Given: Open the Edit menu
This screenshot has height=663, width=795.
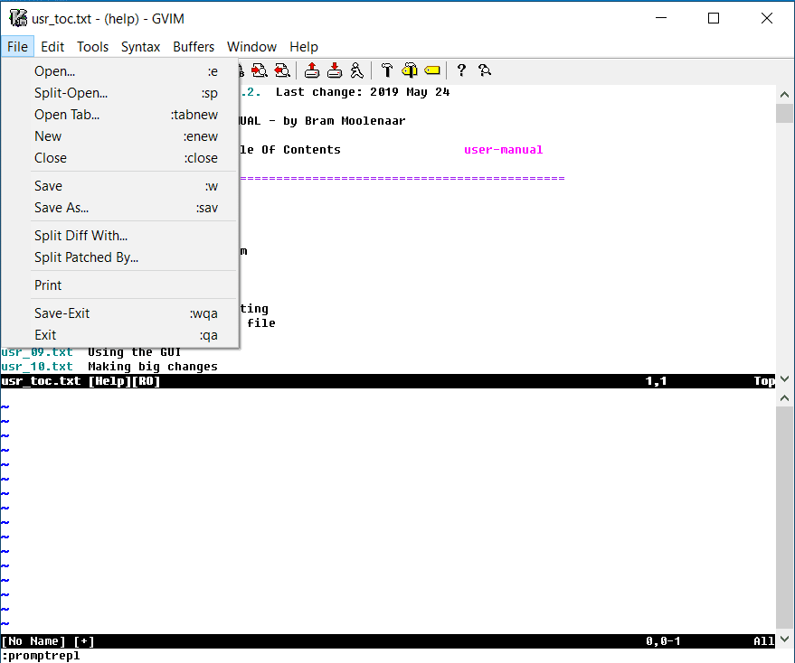Looking at the screenshot, I should click(x=52, y=47).
